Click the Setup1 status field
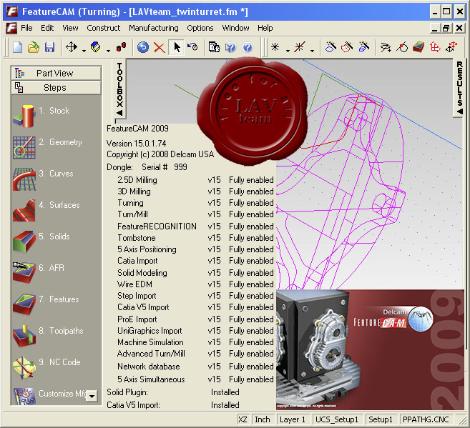The height and width of the screenshot is (428, 470). (381, 419)
